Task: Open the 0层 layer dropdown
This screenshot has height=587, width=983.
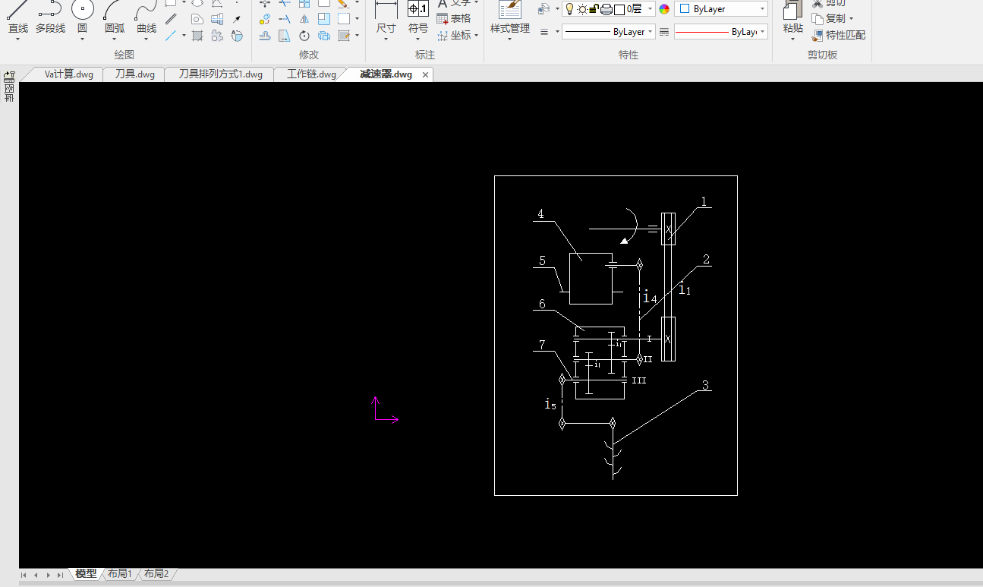Action: [609, 9]
